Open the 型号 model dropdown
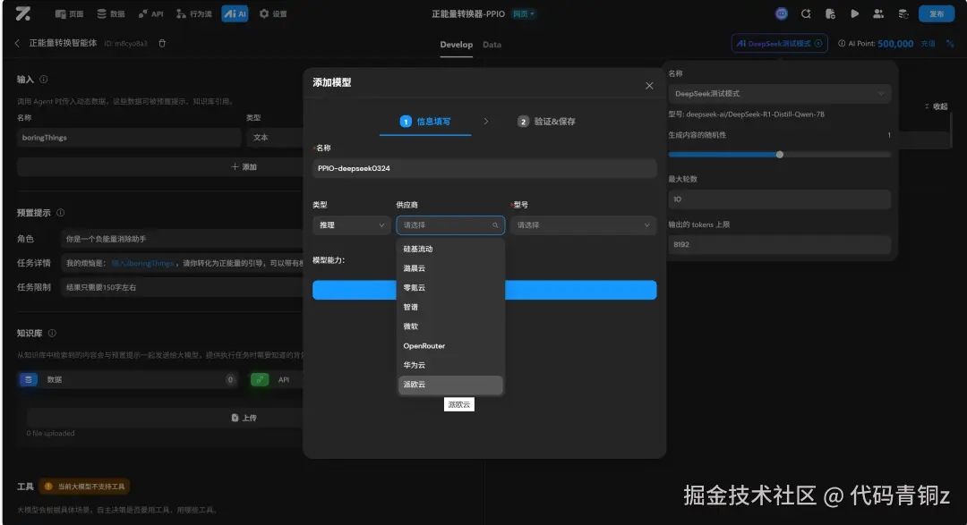This screenshot has height=525, width=967. coord(584,224)
